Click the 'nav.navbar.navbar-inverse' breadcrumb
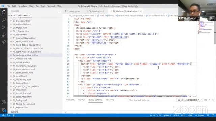Screen dimensions: 216x121 tap(131, 16)
